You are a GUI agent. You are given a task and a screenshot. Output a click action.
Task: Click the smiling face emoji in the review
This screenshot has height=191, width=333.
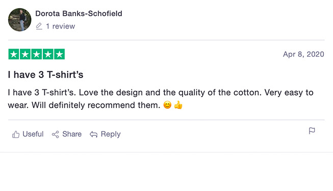[x=167, y=105]
